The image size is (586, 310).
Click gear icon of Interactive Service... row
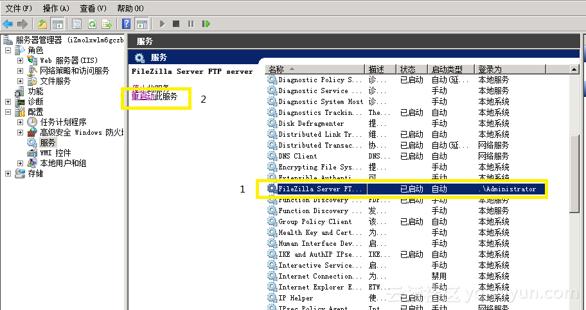272,265
